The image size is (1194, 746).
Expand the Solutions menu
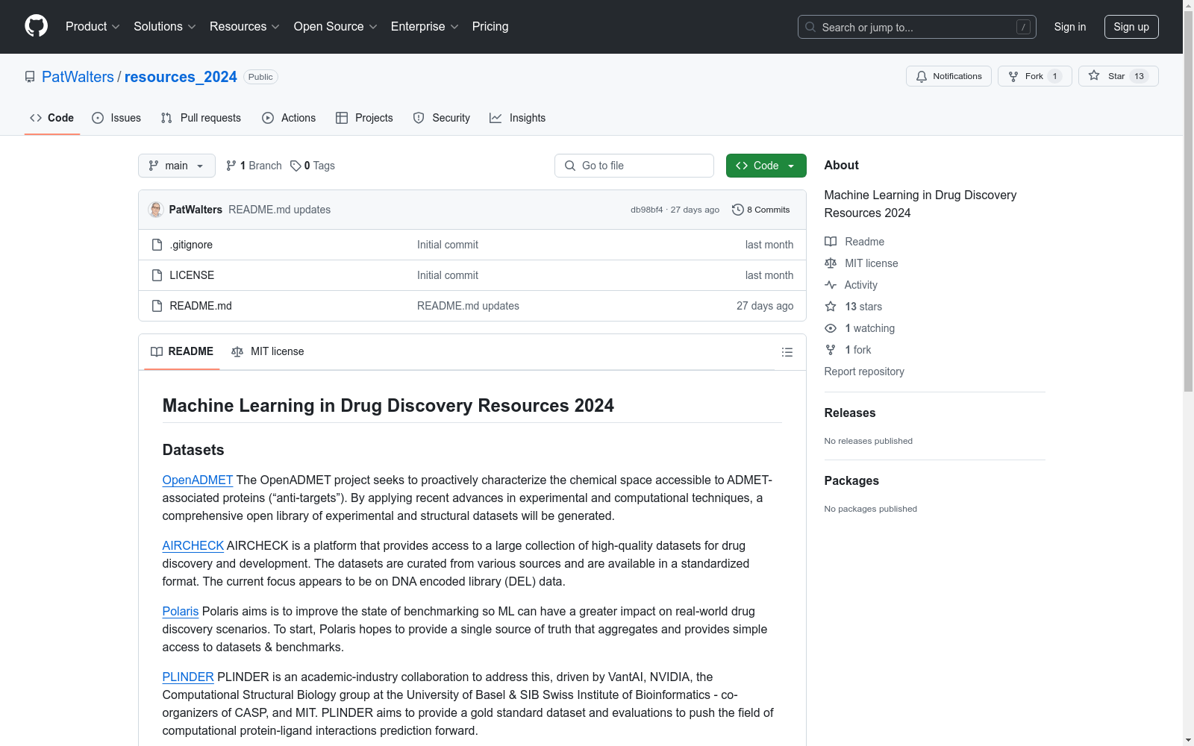tap(165, 27)
